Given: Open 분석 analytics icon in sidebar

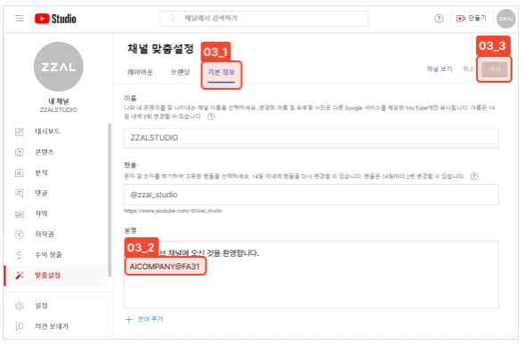Looking at the screenshot, I should pos(20,172).
